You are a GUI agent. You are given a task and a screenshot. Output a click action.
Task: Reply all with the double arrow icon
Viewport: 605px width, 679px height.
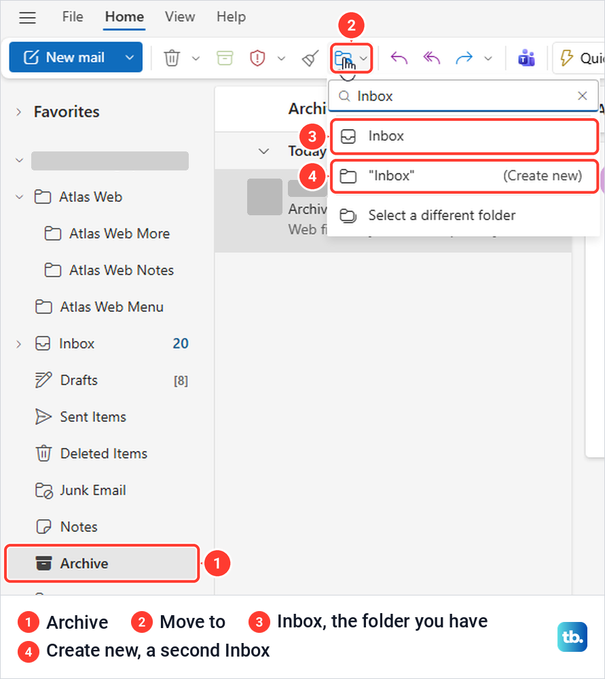coord(431,58)
